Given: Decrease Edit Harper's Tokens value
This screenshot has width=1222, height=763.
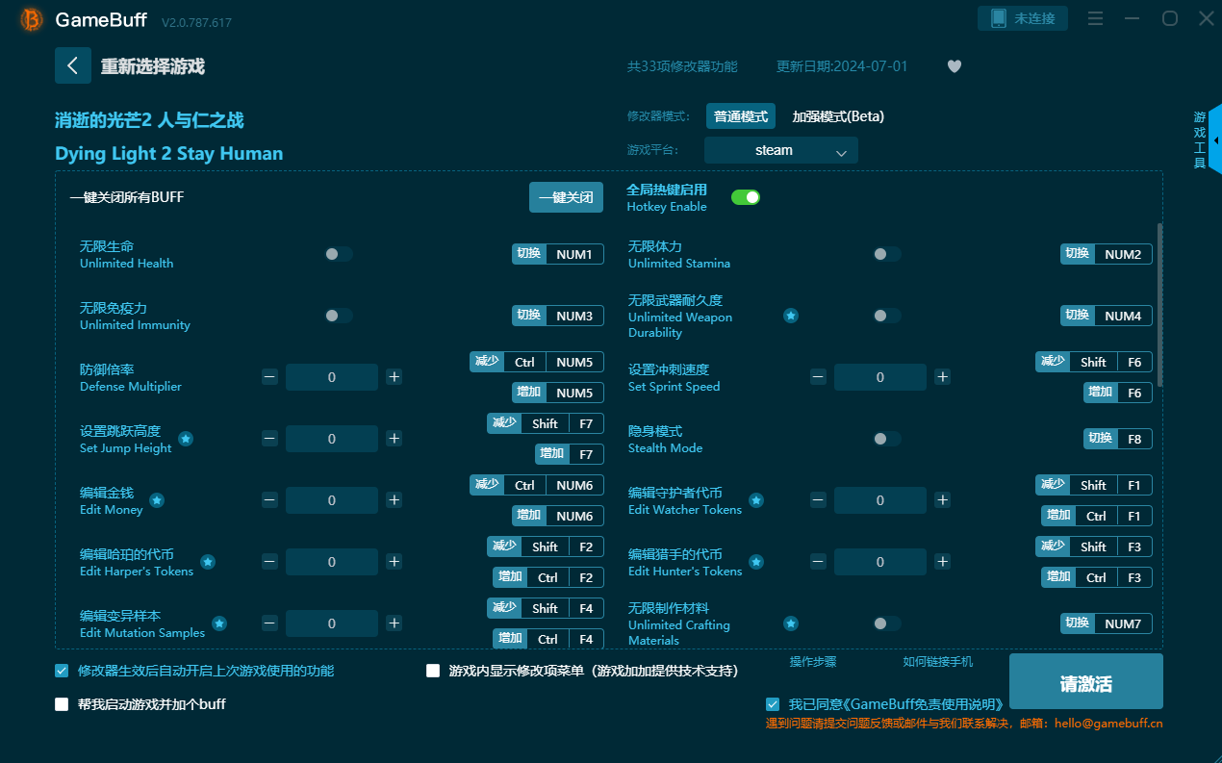Looking at the screenshot, I should (269, 562).
